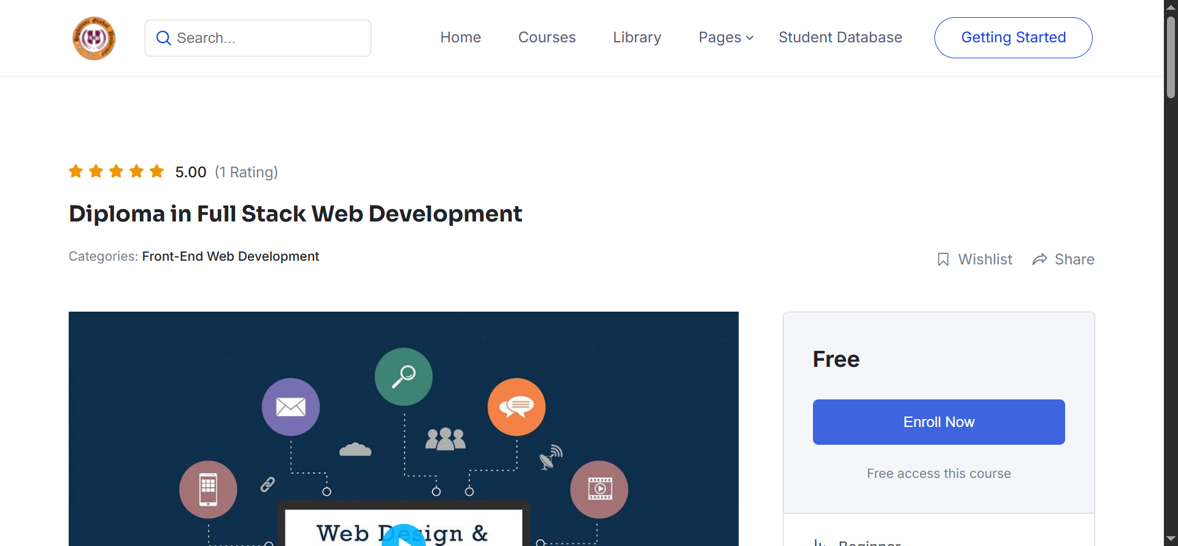
Task: Open the Home menu item
Action: pyautogui.click(x=460, y=37)
